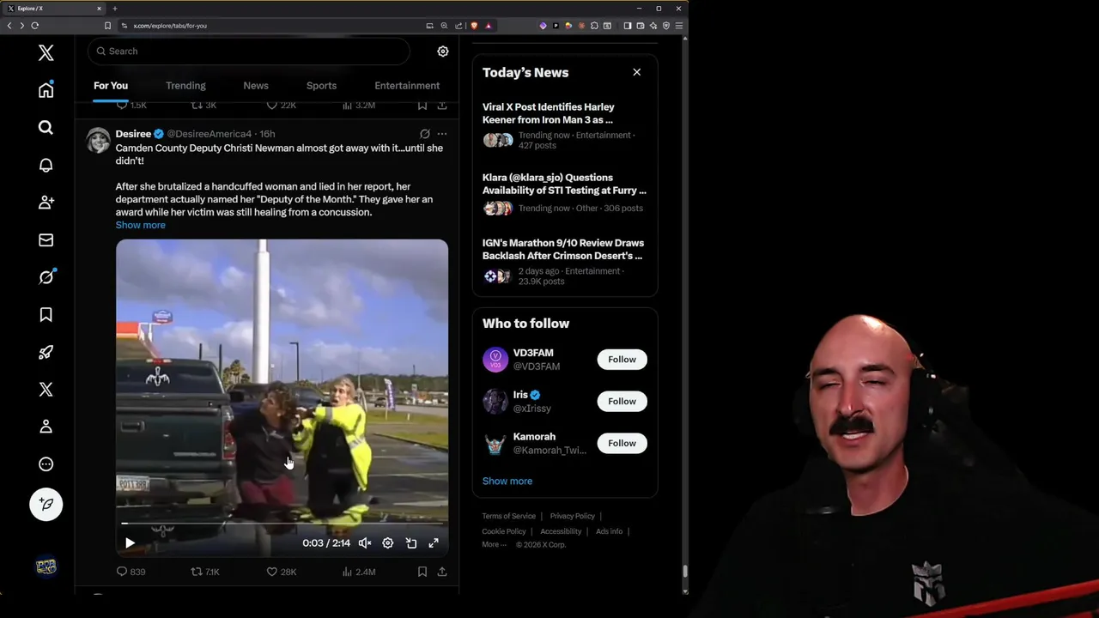Open the More circle menu in sidebar
This screenshot has width=1099, height=618.
tap(46, 464)
